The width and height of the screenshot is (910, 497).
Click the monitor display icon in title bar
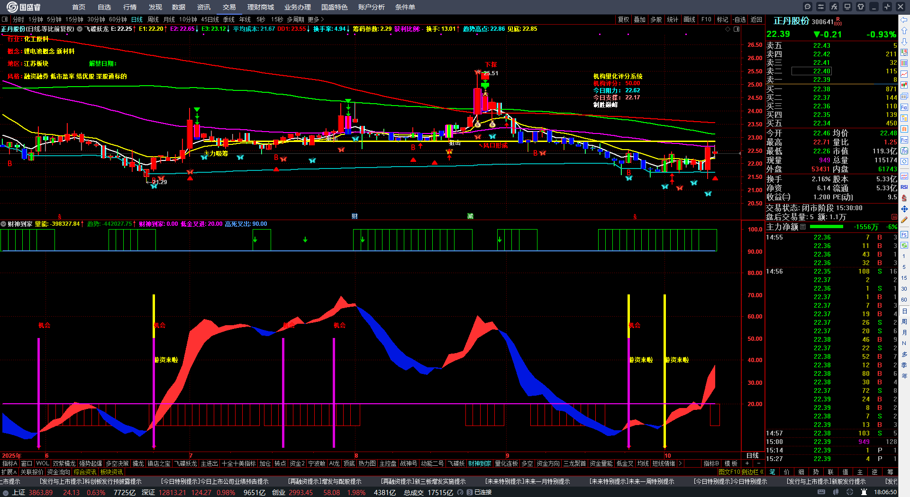pyautogui.click(x=847, y=7)
